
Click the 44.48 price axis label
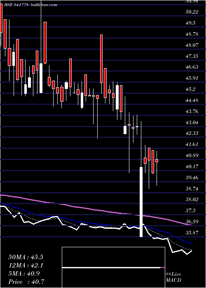click(192, 100)
